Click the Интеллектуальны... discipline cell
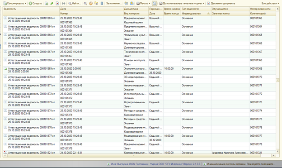 [x=135, y=94]
